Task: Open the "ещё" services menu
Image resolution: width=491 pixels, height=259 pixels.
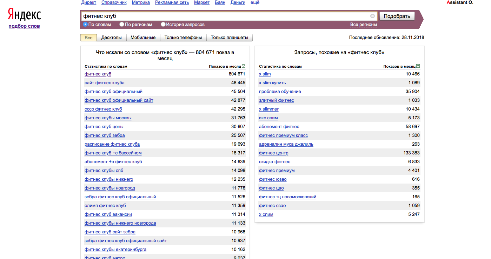Action: pos(255,2)
